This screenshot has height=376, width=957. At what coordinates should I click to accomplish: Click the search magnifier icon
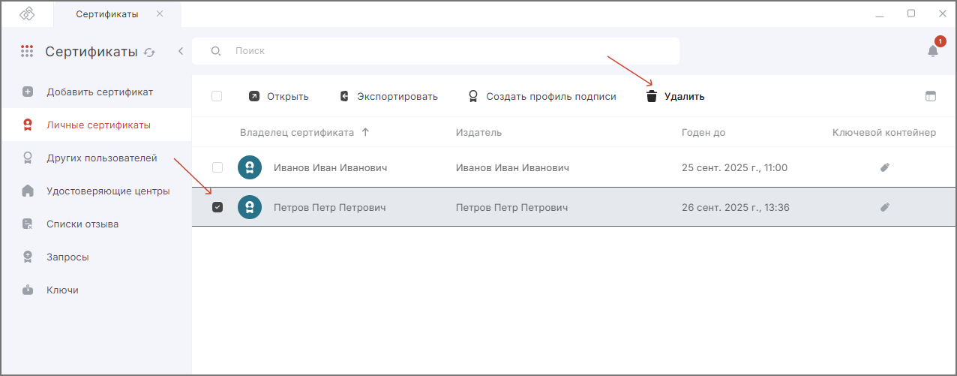216,51
